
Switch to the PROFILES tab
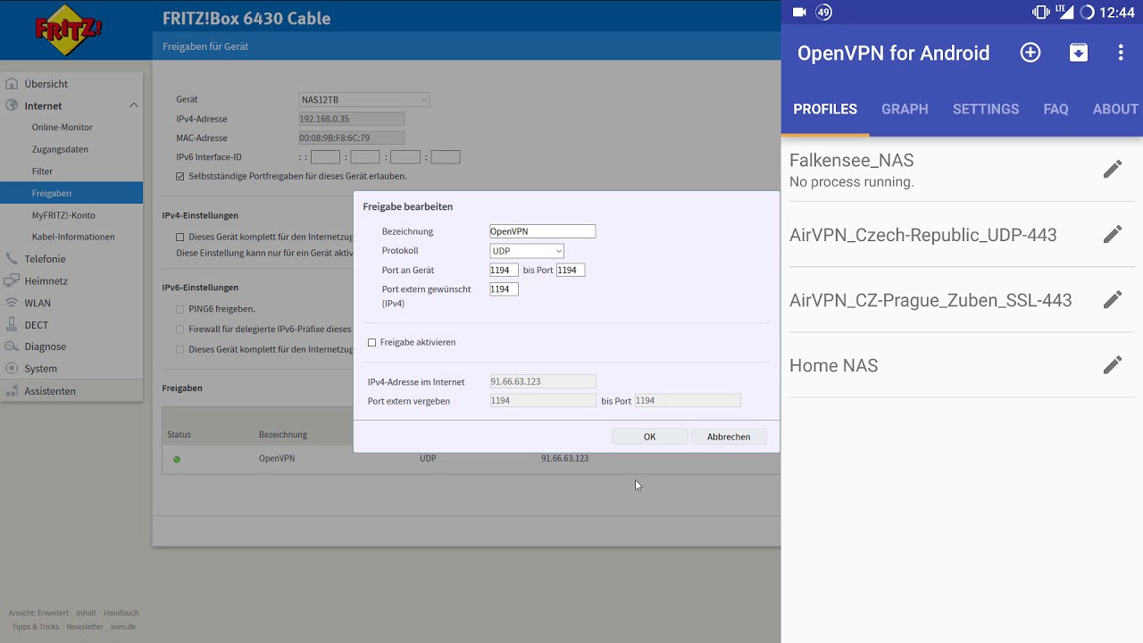825,109
